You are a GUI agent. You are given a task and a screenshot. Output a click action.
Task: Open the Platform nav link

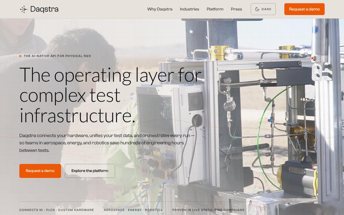click(215, 9)
